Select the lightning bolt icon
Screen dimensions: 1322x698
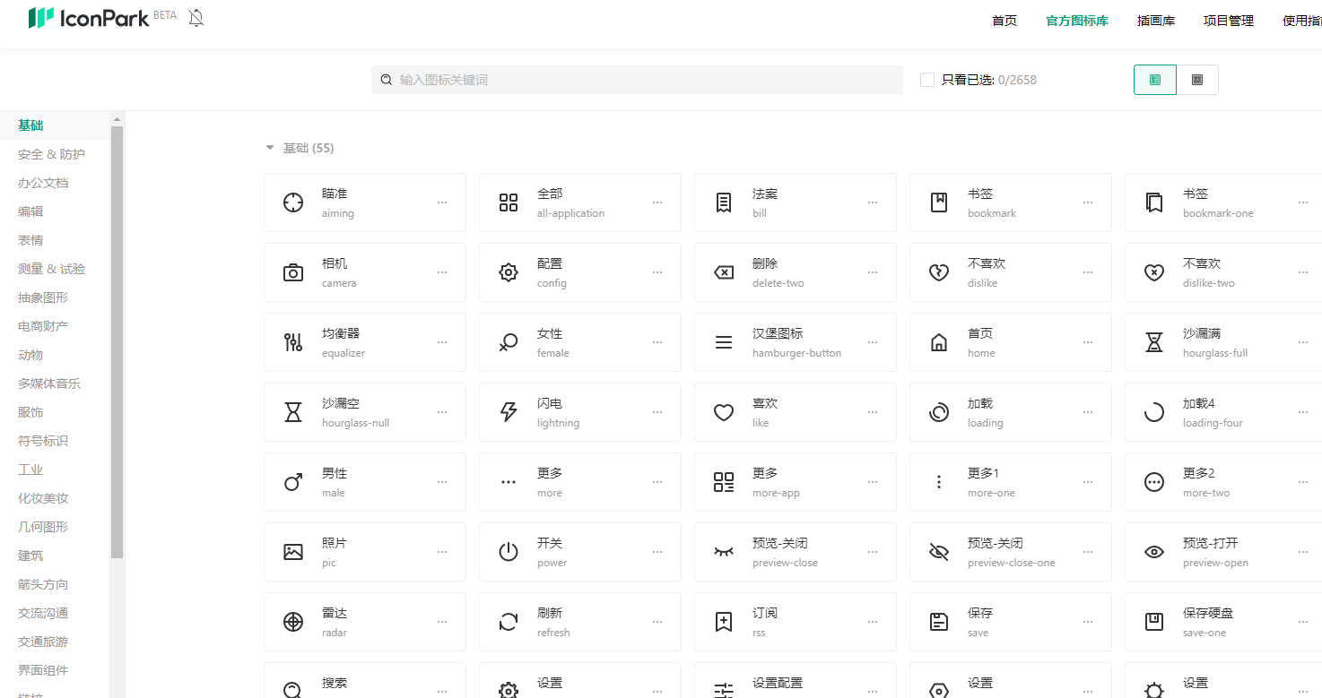509,412
